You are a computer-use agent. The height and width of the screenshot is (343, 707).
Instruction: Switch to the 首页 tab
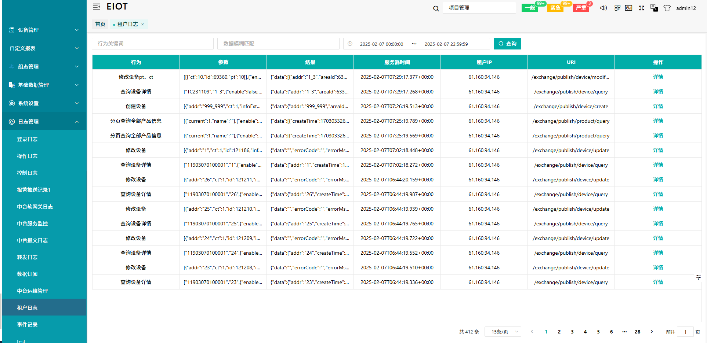[x=100, y=24]
